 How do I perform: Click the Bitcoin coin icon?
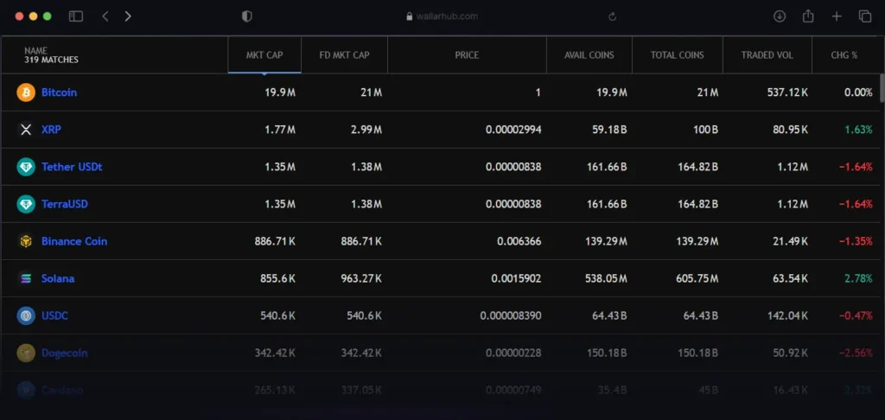click(26, 92)
